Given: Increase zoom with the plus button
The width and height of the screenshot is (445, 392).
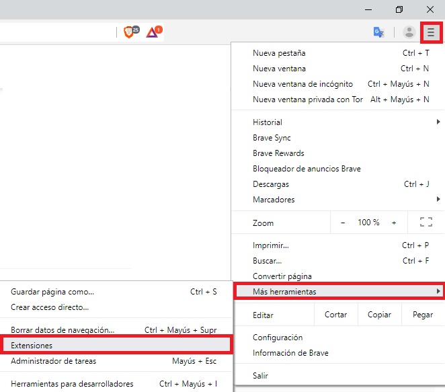Looking at the screenshot, I should pos(394,223).
